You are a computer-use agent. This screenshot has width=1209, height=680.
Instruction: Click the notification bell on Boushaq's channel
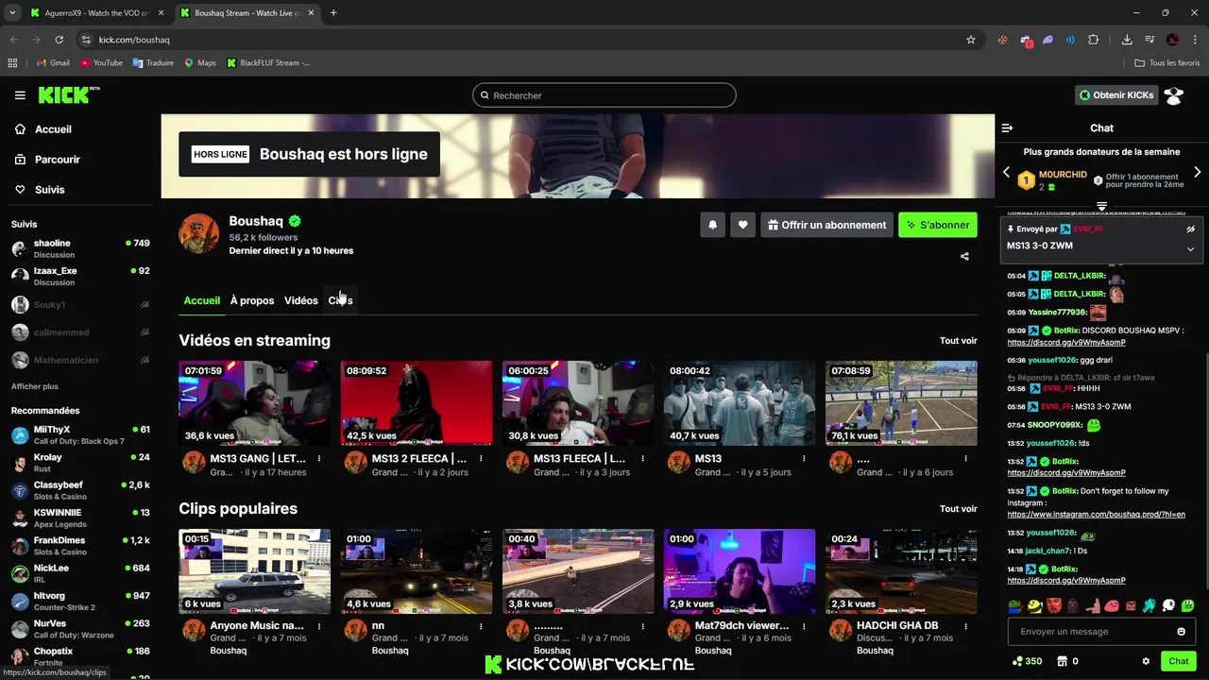pyautogui.click(x=712, y=225)
